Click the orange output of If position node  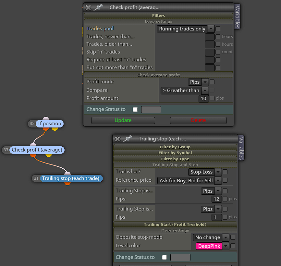click(46, 128)
